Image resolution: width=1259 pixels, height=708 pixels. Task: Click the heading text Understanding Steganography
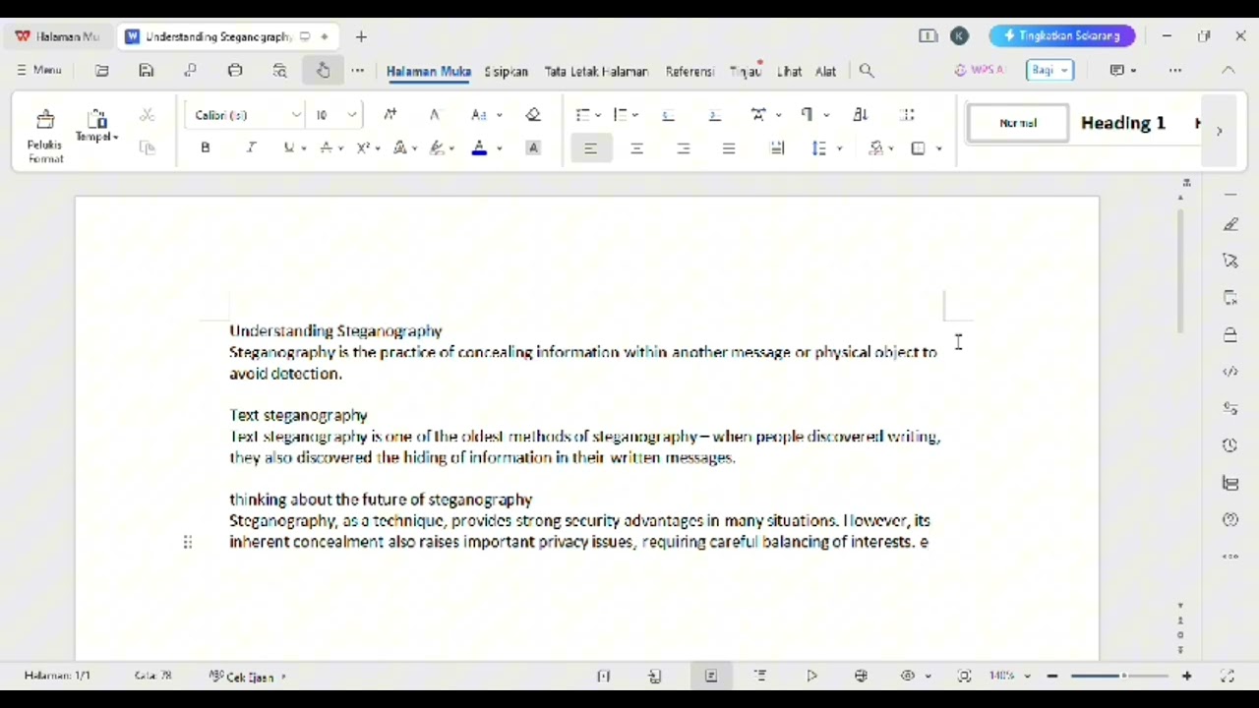[x=335, y=331]
